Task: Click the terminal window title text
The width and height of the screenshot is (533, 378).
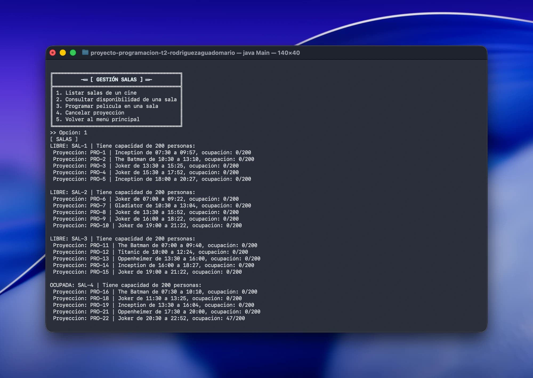Action: [x=195, y=53]
